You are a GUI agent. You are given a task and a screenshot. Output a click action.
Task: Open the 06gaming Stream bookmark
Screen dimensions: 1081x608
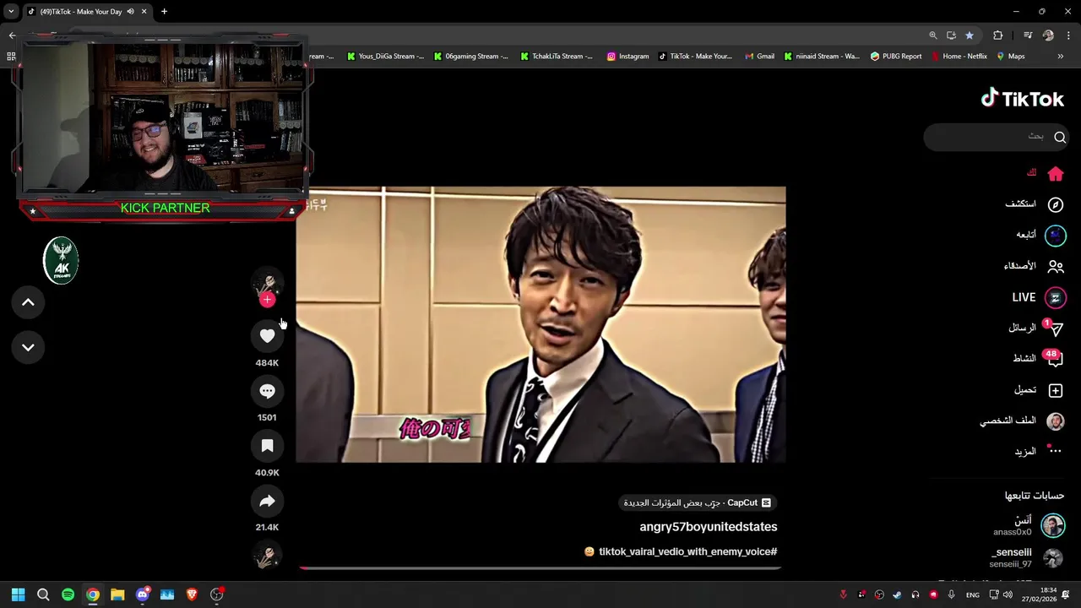[471, 57]
